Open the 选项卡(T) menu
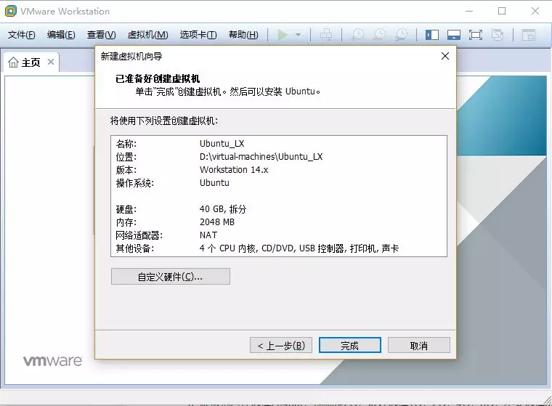The height and width of the screenshot is (406, 552). (198, 35)
